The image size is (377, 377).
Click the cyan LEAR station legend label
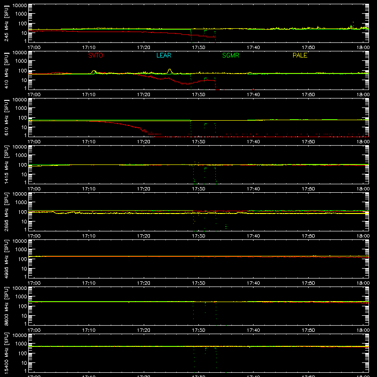point(164,55)
